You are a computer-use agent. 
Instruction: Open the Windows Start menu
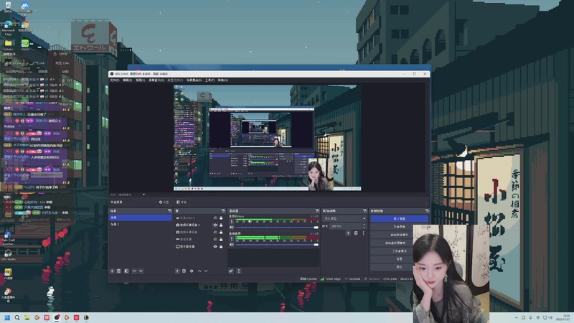click(7, 317)
